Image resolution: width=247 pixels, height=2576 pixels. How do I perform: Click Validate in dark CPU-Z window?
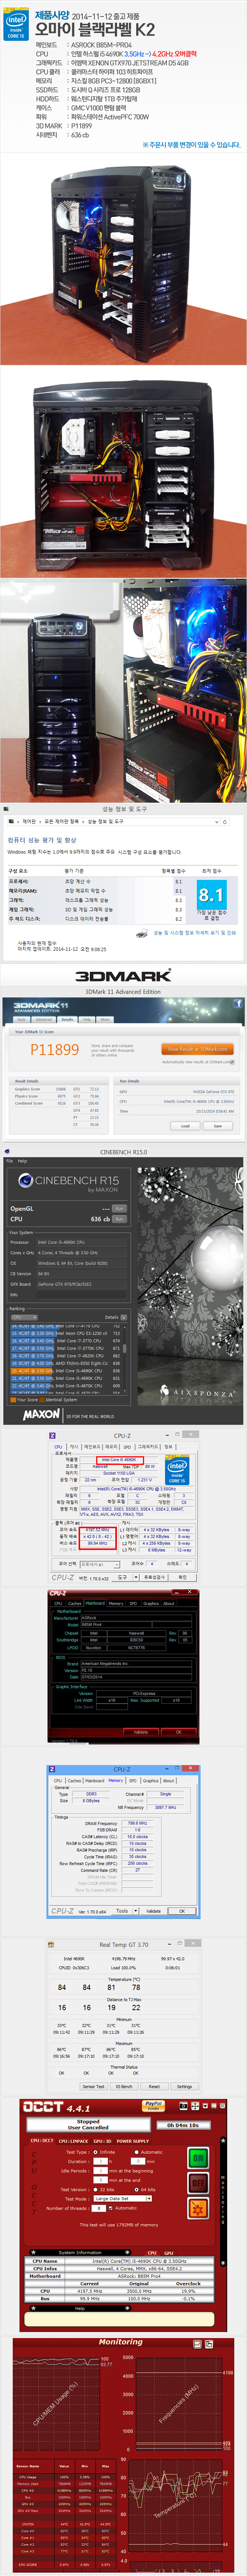pyautogui.click(x=141, y=1733)
